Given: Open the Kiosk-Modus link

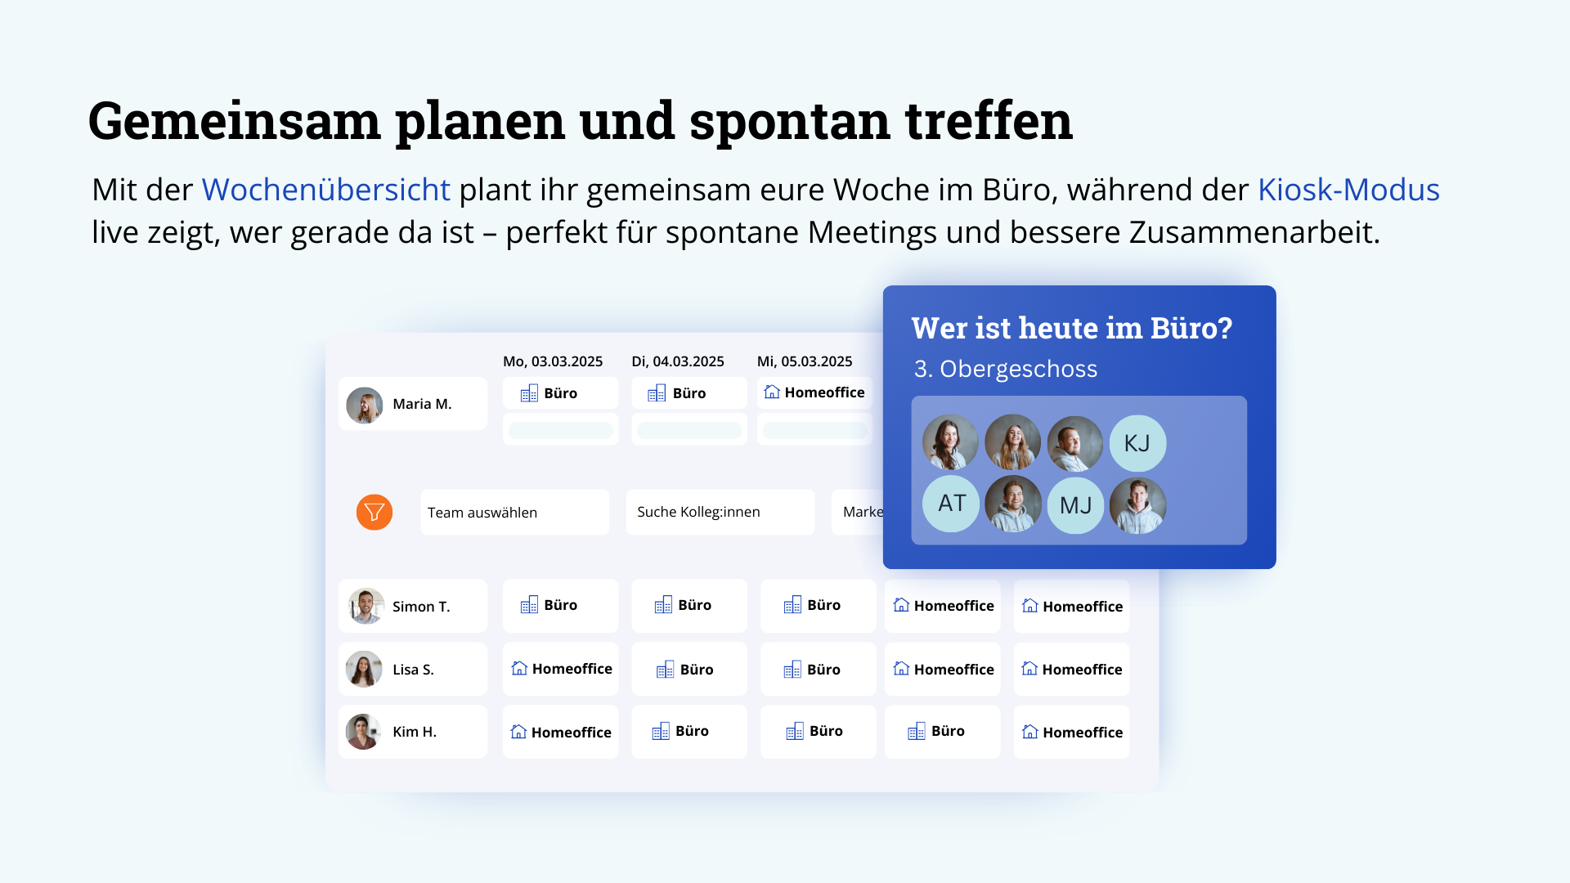Looking at the screenshot, I should tap(1348, 190).
